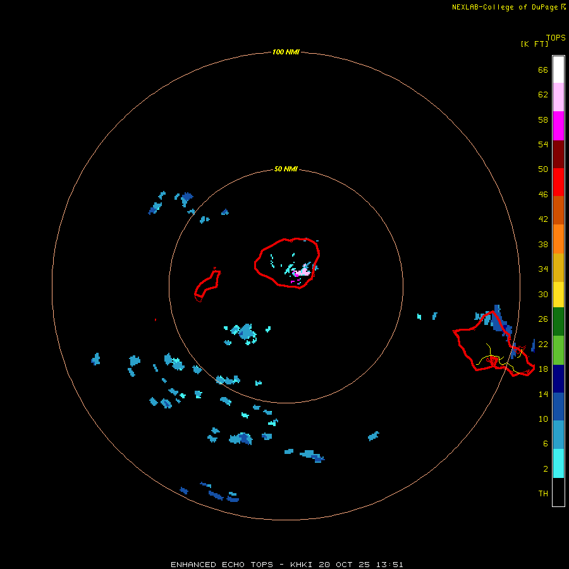The height and width of the screenshot is (569, 569).
Task: Click the 'NEXLAB-College of DuPage' text
Action: 506,7
